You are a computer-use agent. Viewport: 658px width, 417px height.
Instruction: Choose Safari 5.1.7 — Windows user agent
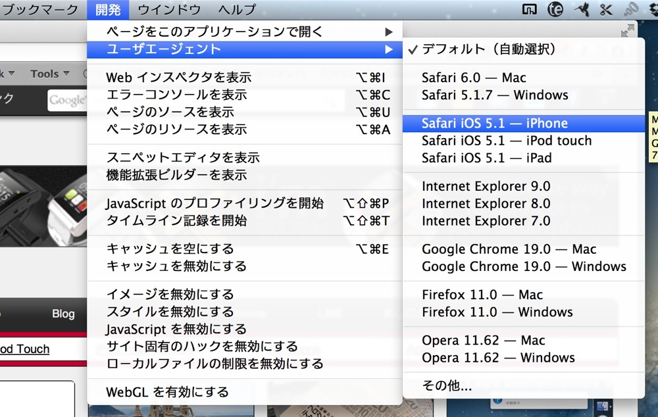click(x=524, y=95)
